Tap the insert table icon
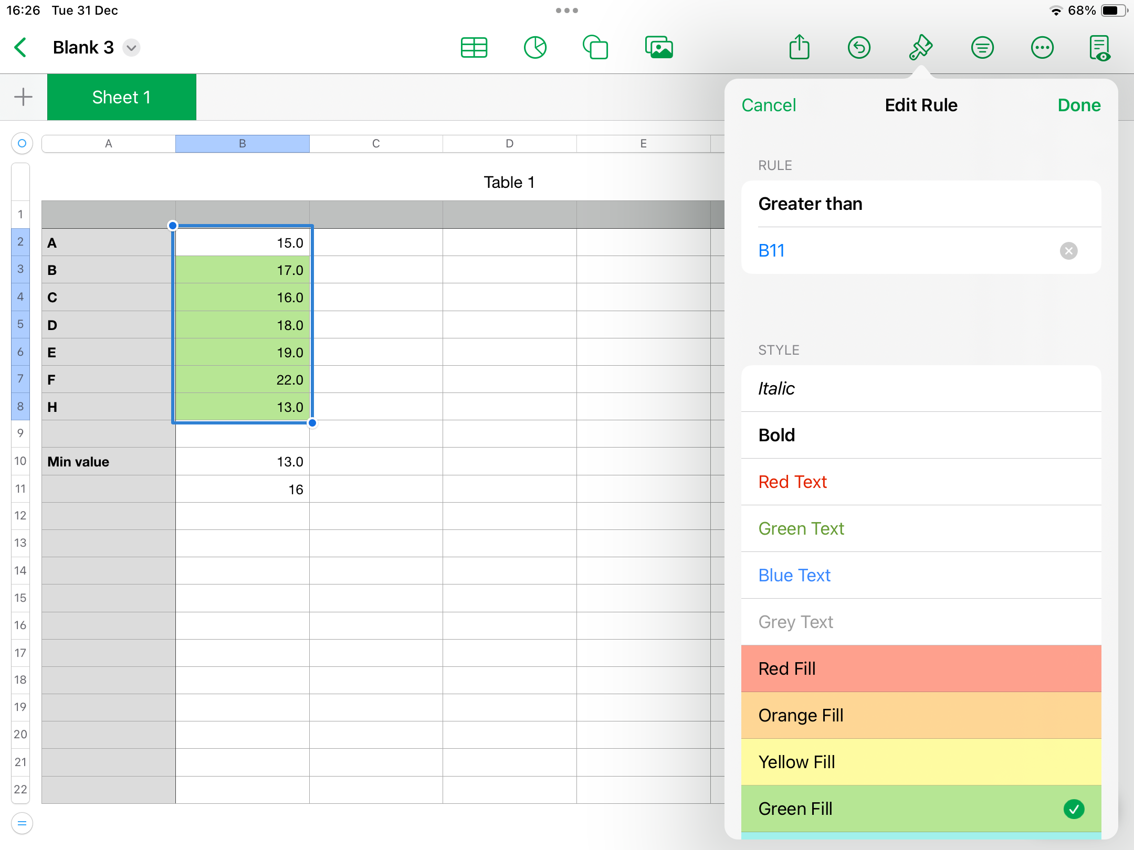 [x=474, y=48]
